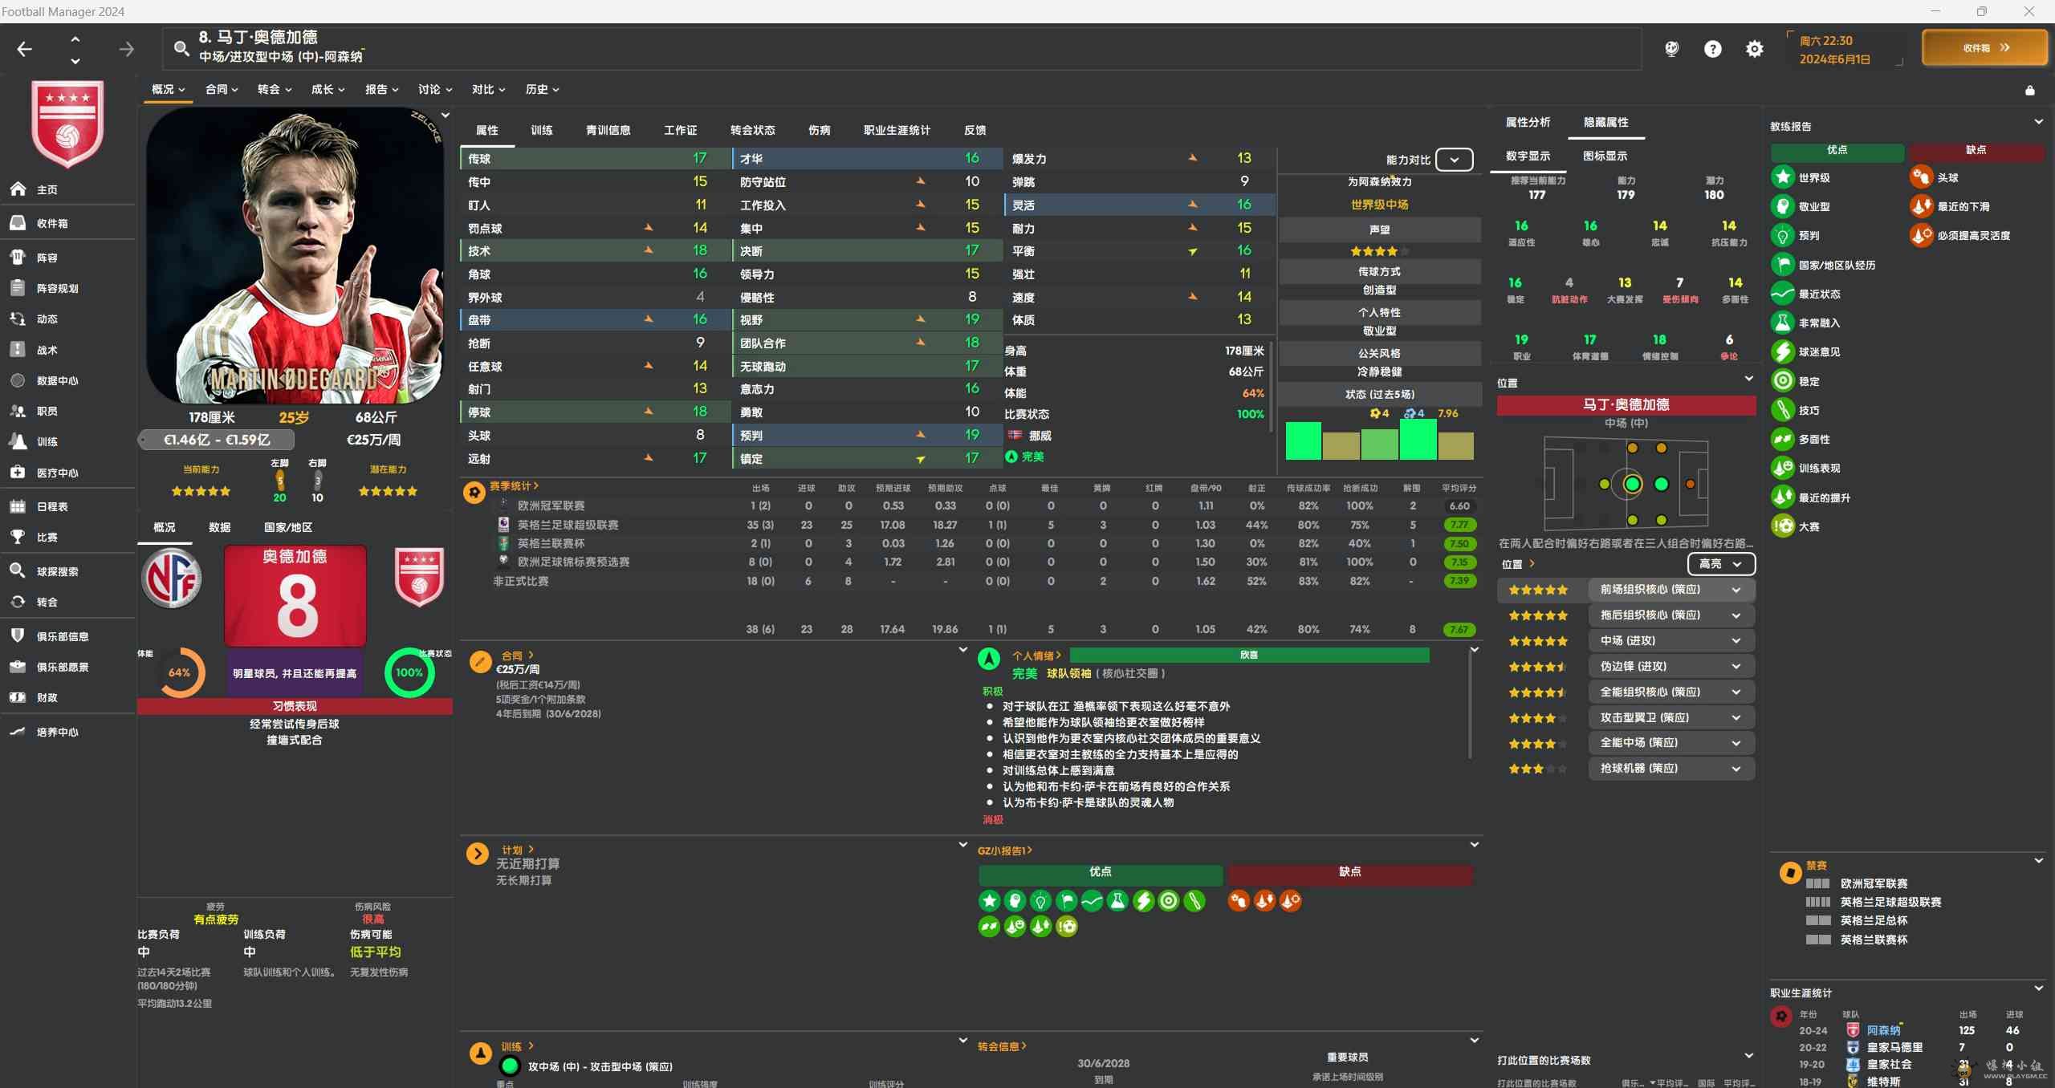Open the settings gear icon
Screen dimensions: 2055x1088
pyautogui.click(x=1755, y=49)
